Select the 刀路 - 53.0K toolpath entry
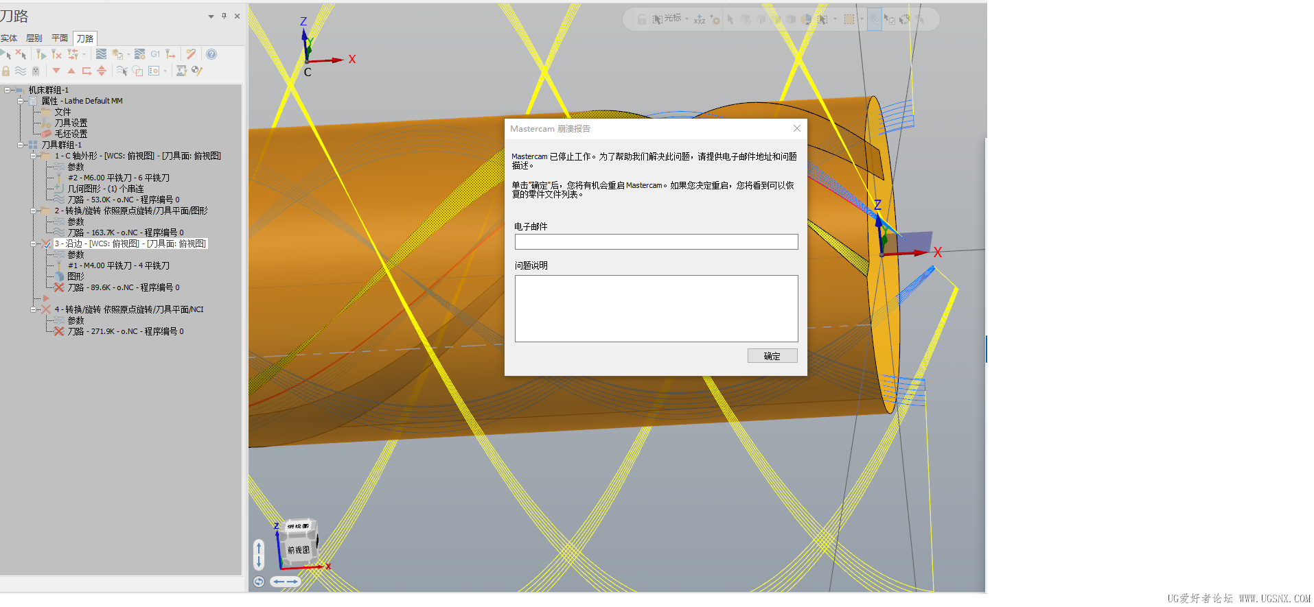 coord(124,200)
